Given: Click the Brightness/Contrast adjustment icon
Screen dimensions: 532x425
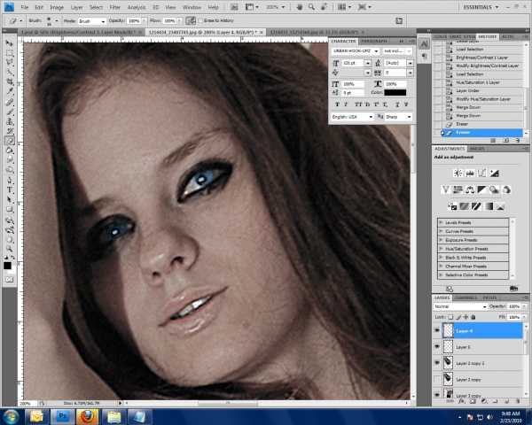Looking at the screenshot, I should 458,174.
